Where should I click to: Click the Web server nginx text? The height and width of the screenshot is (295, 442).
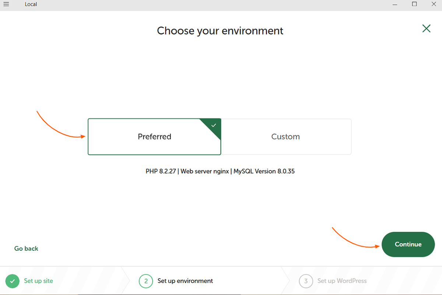[x=205, y=171]
